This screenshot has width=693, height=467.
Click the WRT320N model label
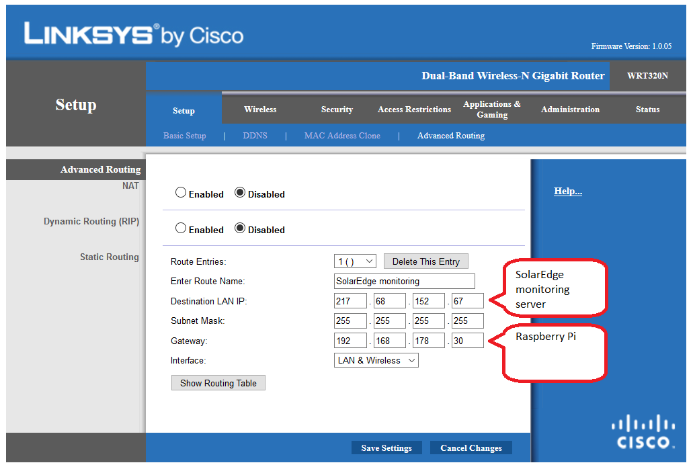coord(647,75)
